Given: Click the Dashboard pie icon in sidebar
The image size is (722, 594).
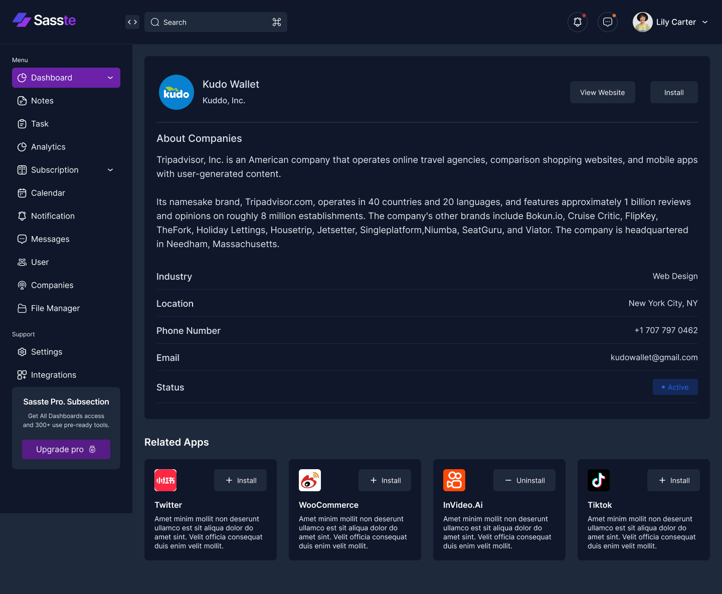Looking at the screenshot, I should (x=22, y=78).
